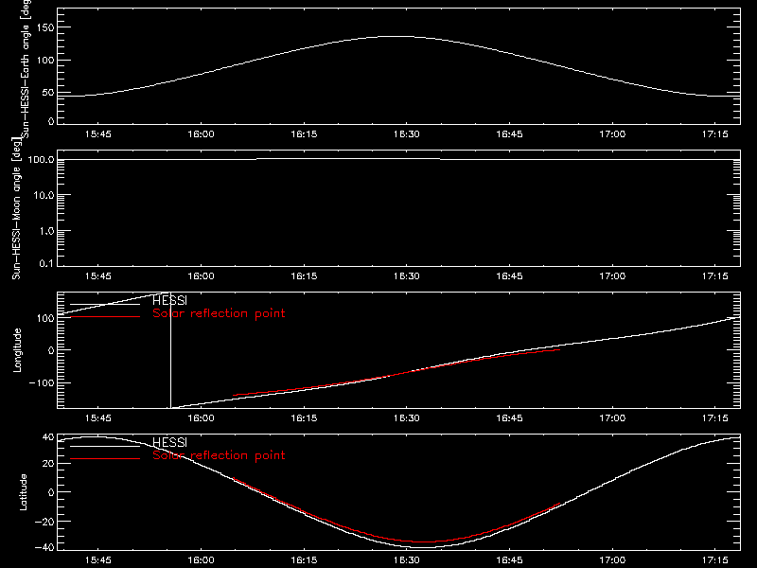Click the 0 tick on the Longitude axis

51,350
